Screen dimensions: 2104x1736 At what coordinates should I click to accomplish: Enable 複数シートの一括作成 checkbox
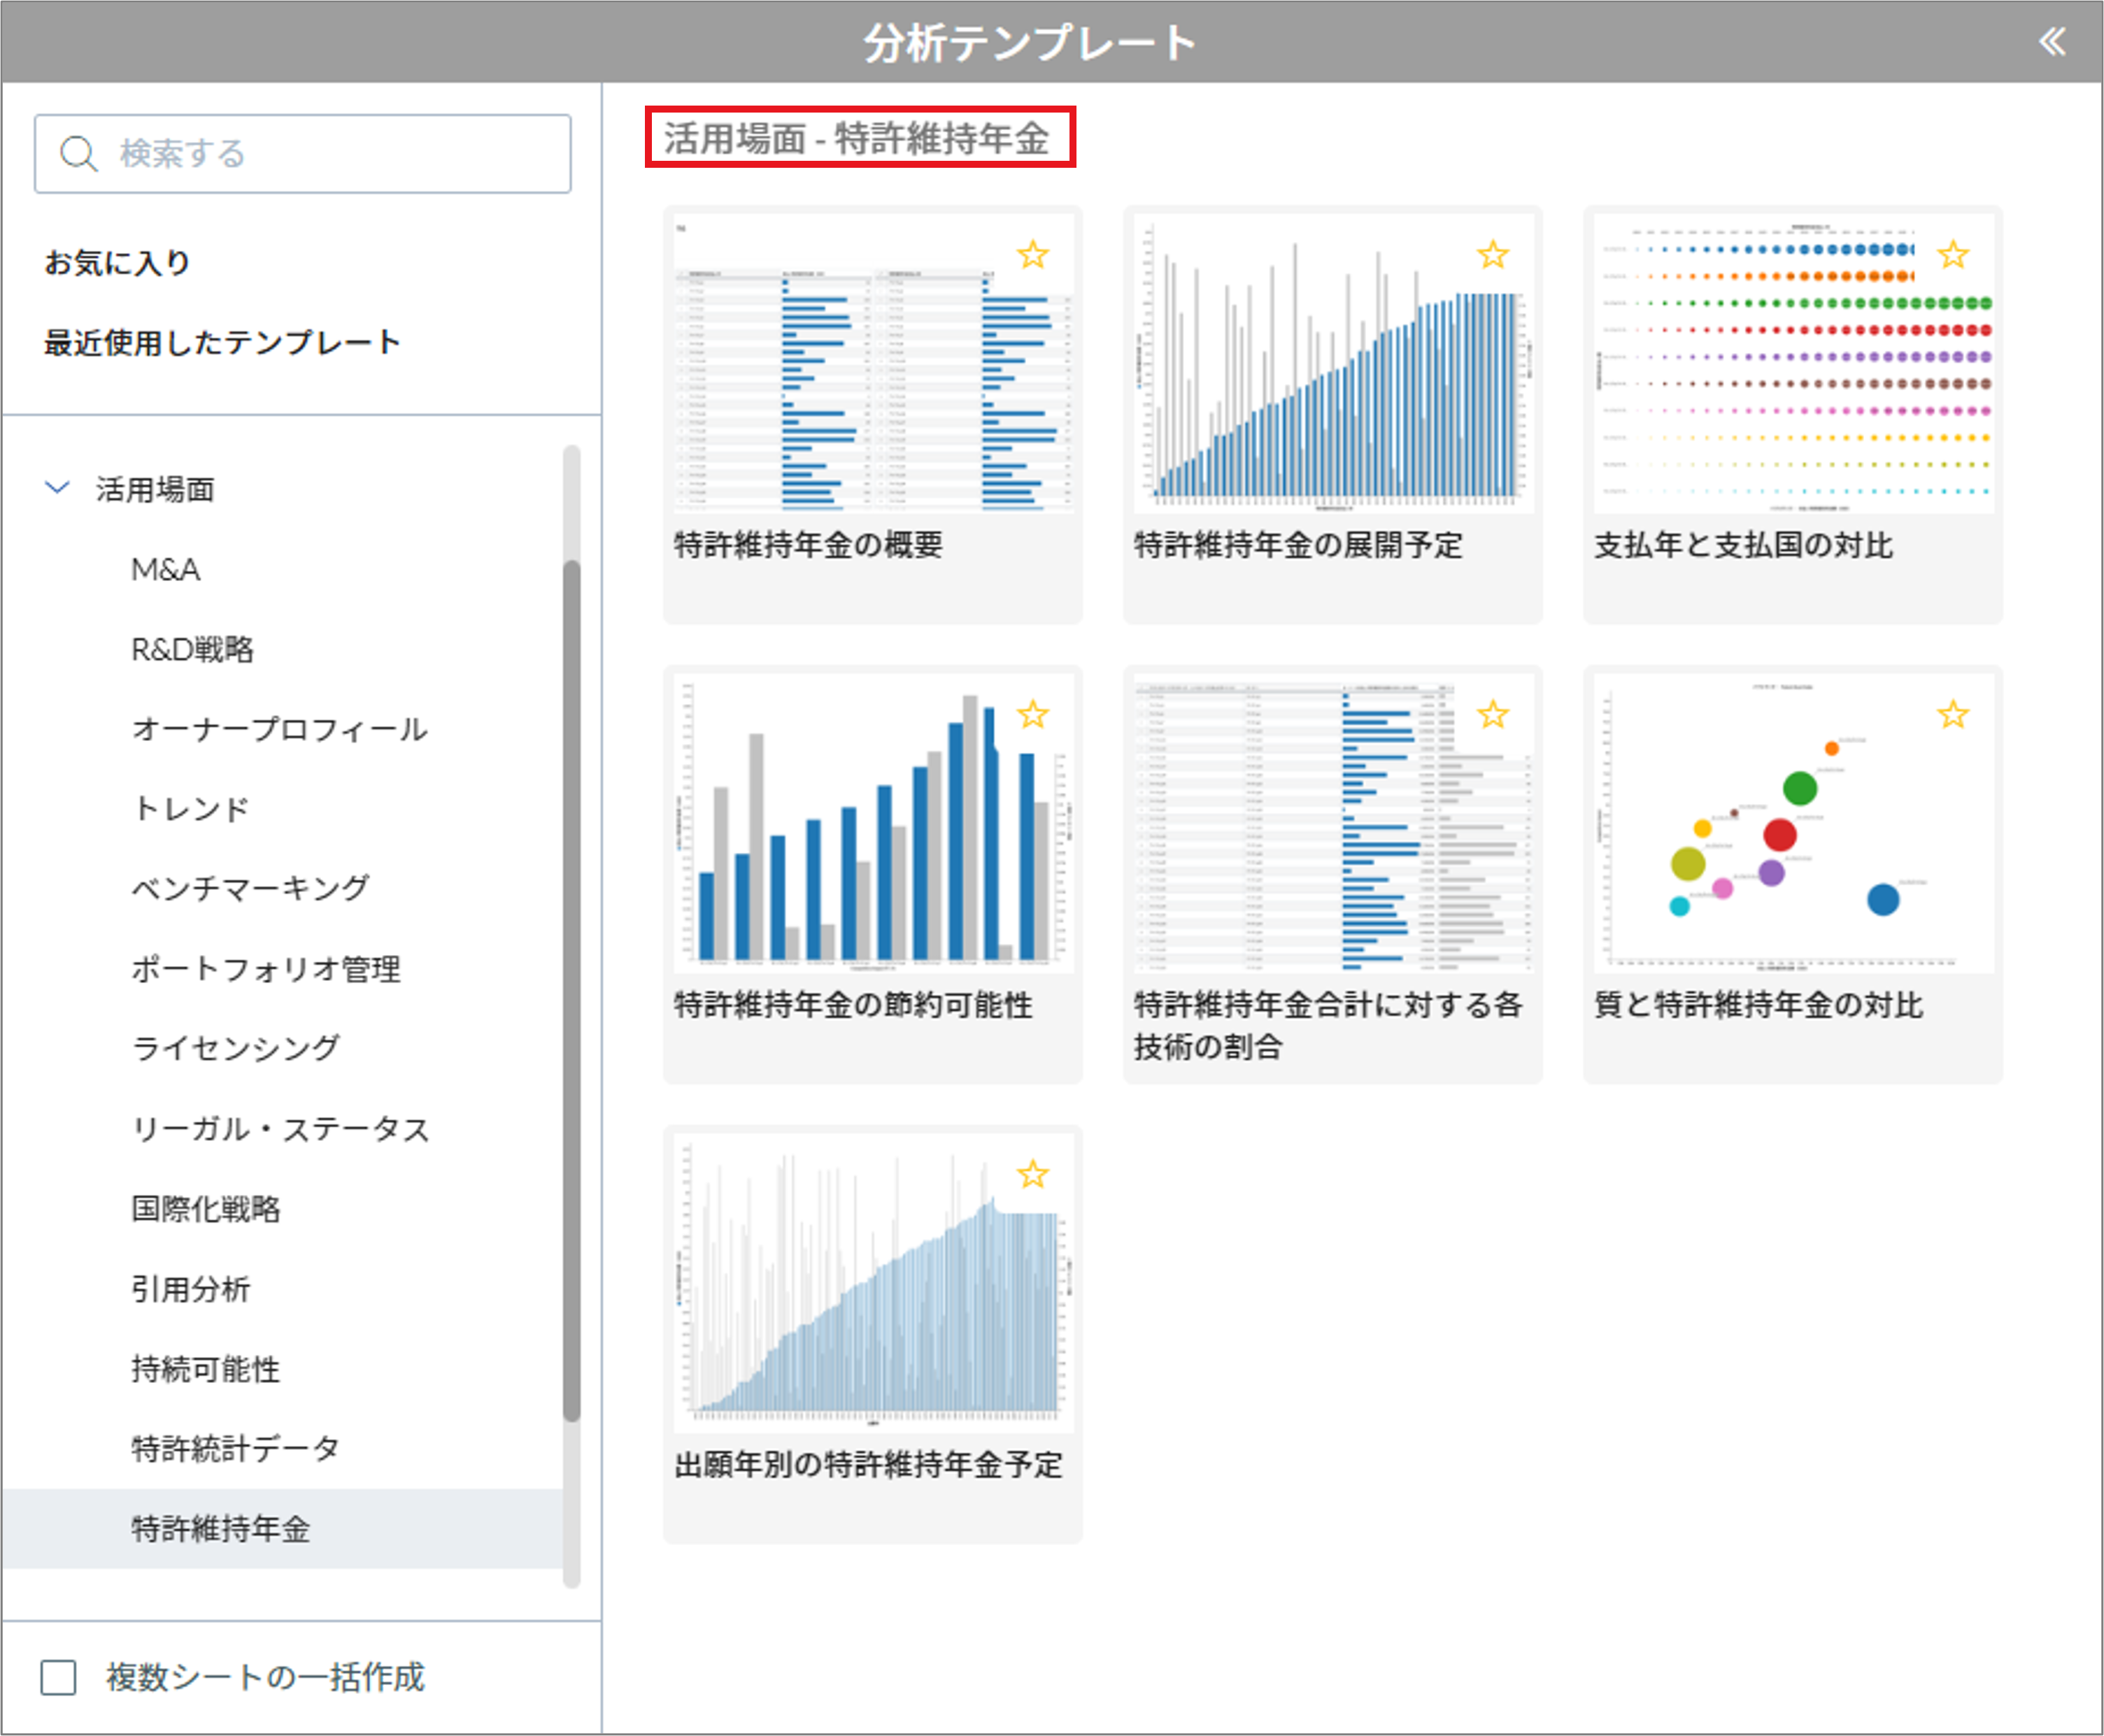tap(58, 1677)
